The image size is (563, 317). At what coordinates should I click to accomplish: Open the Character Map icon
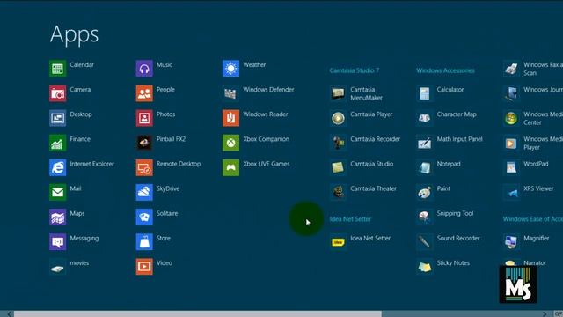pyautogui.click(x=424, y=118)
